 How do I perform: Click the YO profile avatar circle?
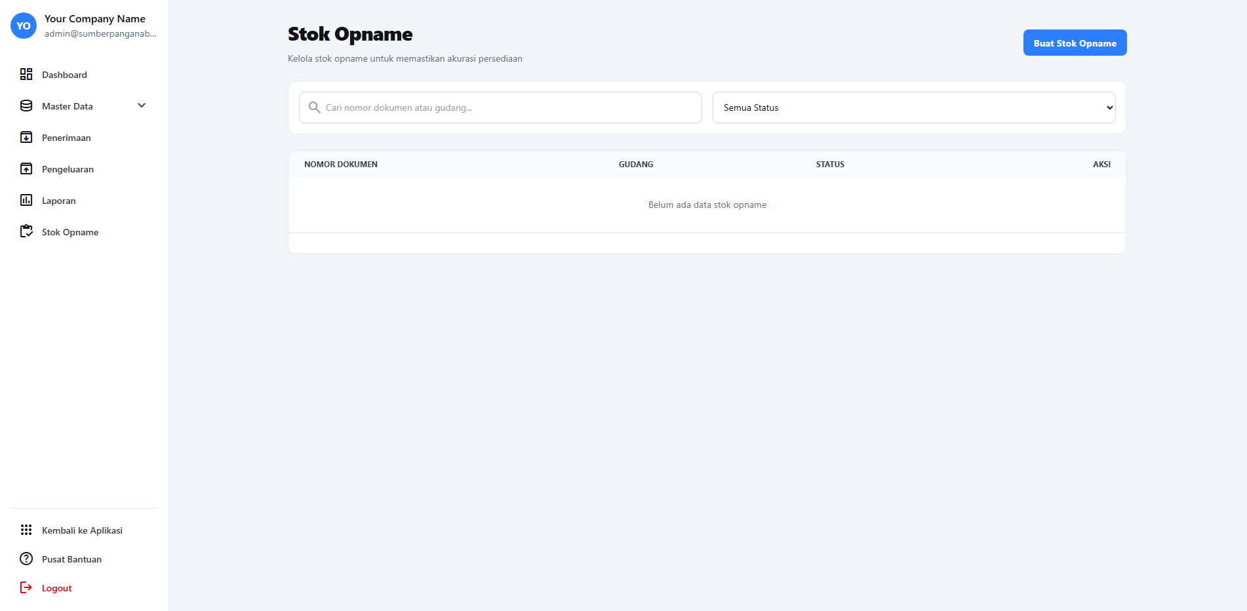click(23, 26)
